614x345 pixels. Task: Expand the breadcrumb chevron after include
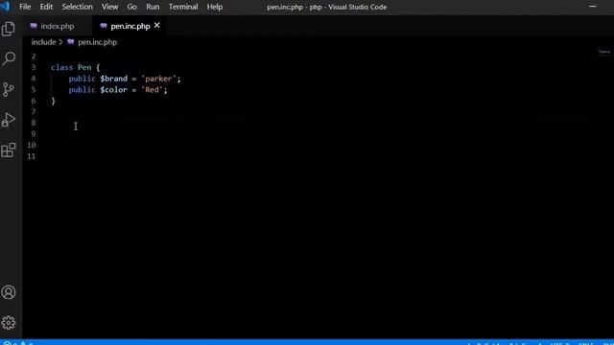[60, 42]
